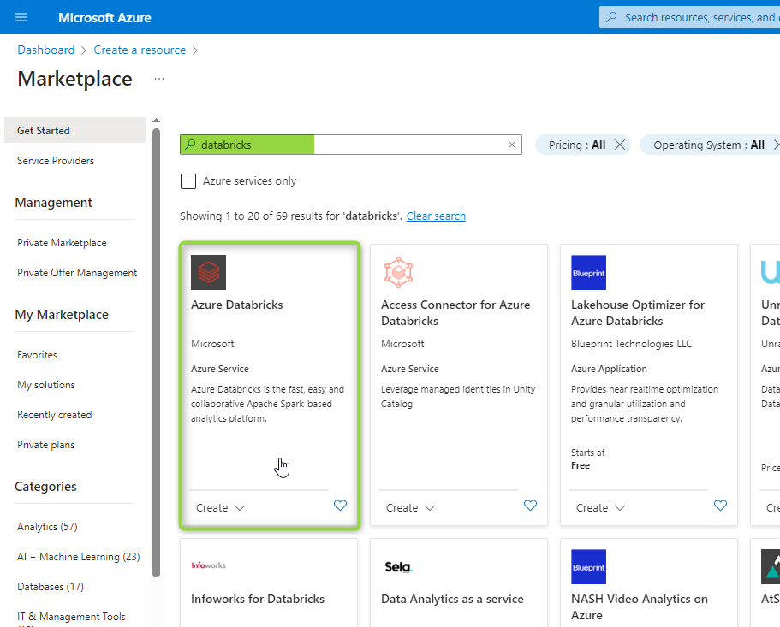Viewport: 780px width, 627px height.
Task: Filter by Analytics (57) category
Action: tap(47, 527)
